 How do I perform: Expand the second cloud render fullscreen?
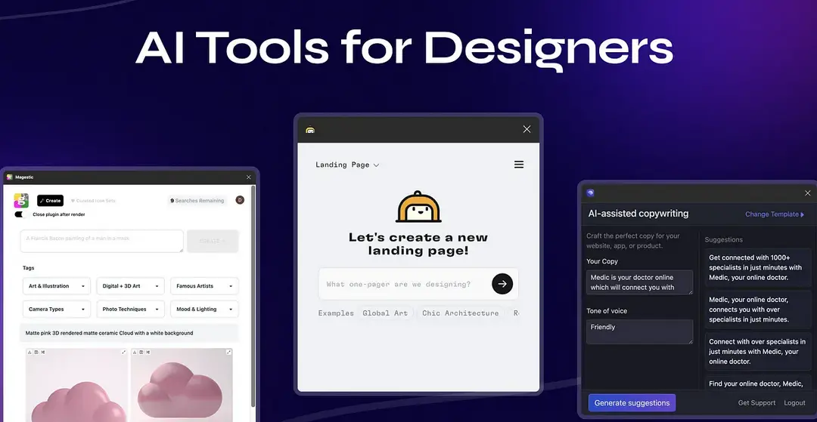tap(228, 353)
